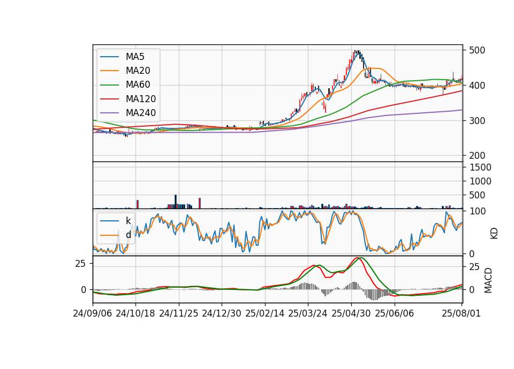Click the highest MACD line peak

point(358,258)
